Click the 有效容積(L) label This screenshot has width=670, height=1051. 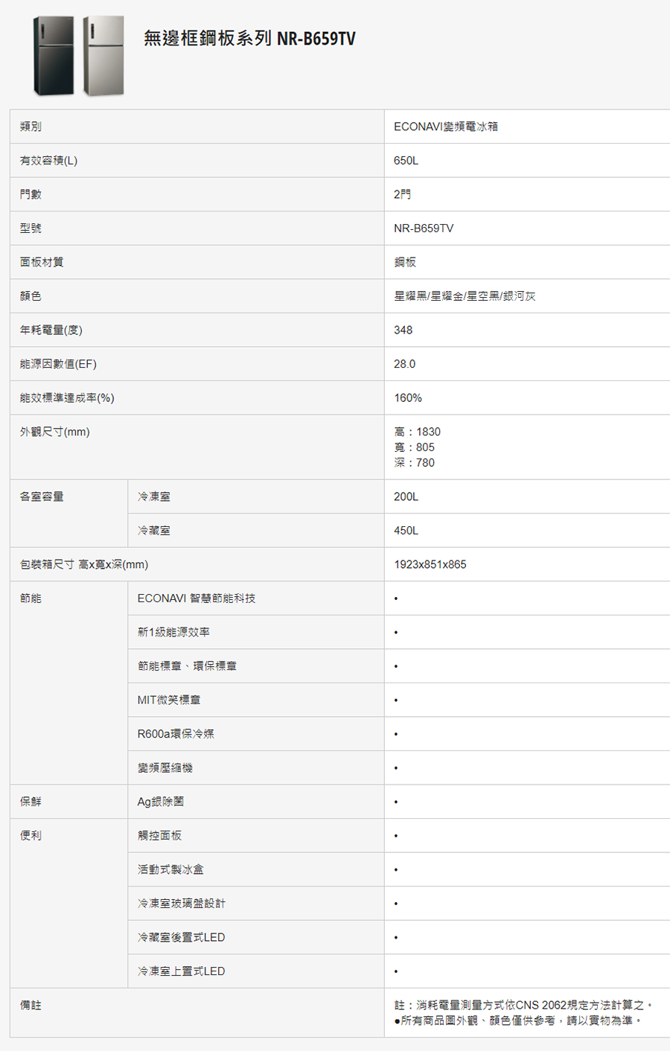coord(48,161)
